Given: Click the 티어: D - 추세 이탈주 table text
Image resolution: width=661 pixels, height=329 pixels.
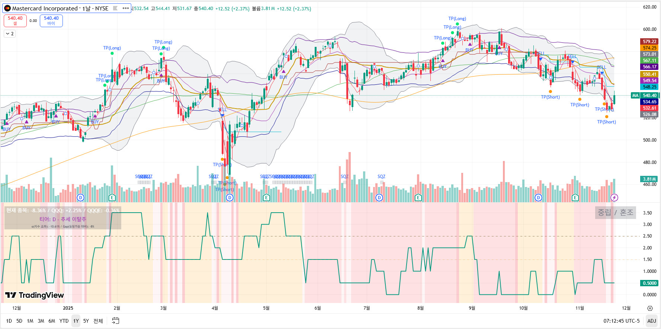Looking at the screenshot, I should tap(63, 219).
